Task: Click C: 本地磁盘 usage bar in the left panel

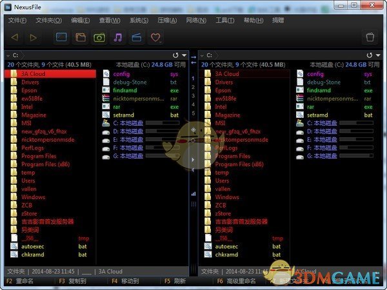Action: 163,123
